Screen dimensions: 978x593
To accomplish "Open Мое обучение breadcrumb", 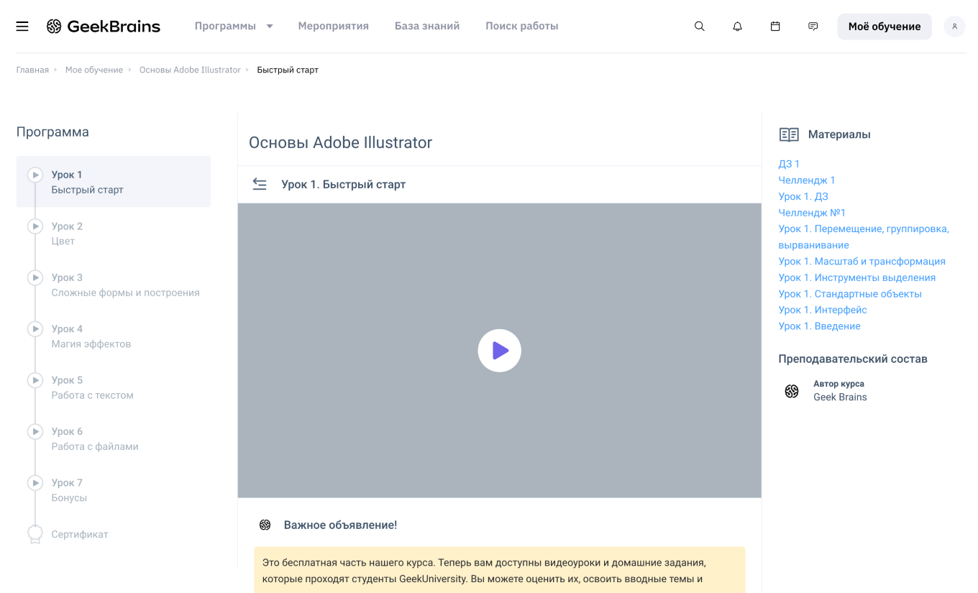I will 94,70.
